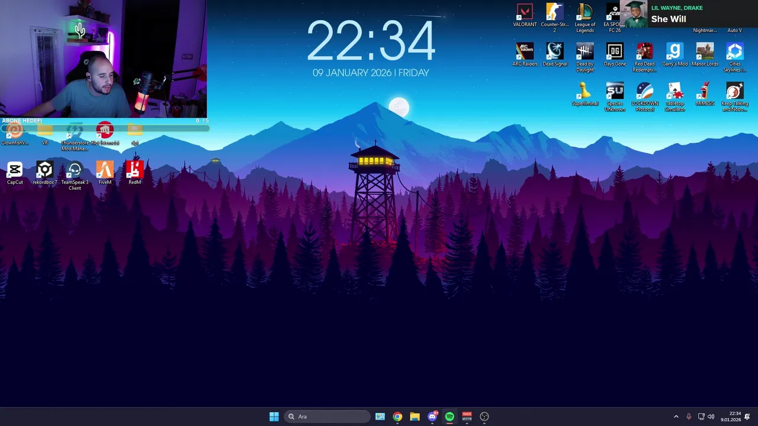Open the Windows Start menu
Viewport: 758px width, 426px height.
point(274,417)
